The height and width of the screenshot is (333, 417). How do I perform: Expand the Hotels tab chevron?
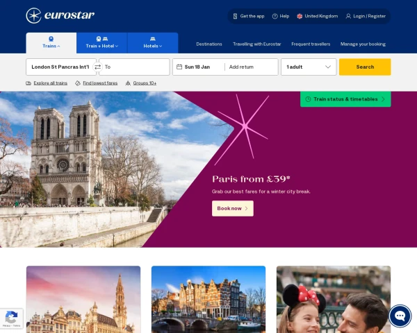tap(161, 46)
